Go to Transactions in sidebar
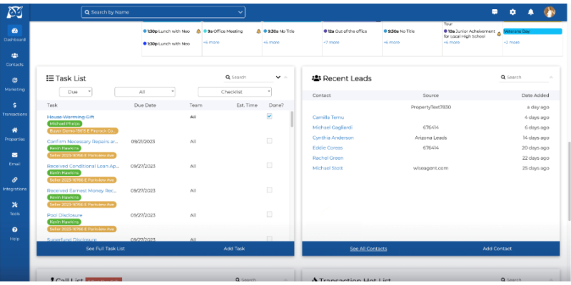571x285 pixels. coord(15,108)
